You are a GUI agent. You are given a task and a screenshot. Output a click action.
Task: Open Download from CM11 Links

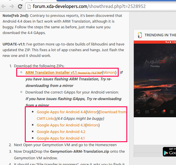tap(113, 112)
